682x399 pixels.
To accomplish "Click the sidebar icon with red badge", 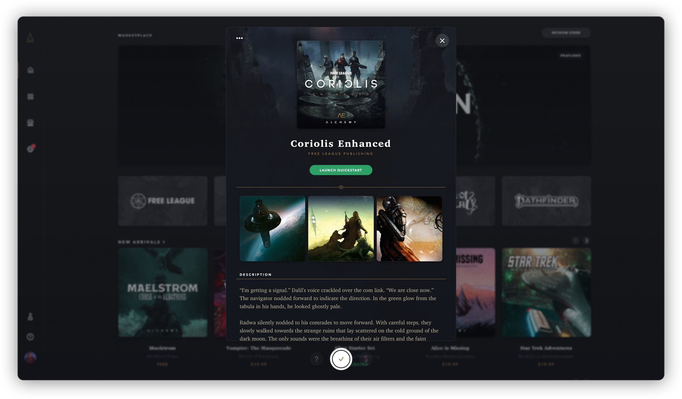I will tap(31, 149).
